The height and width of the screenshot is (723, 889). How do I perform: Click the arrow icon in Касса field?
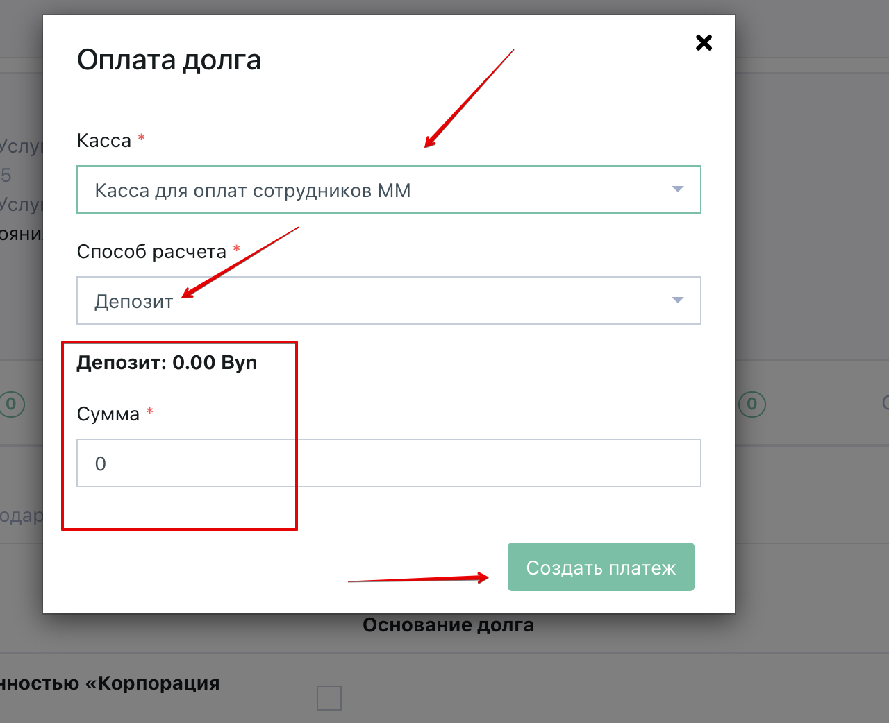point(678,189)
